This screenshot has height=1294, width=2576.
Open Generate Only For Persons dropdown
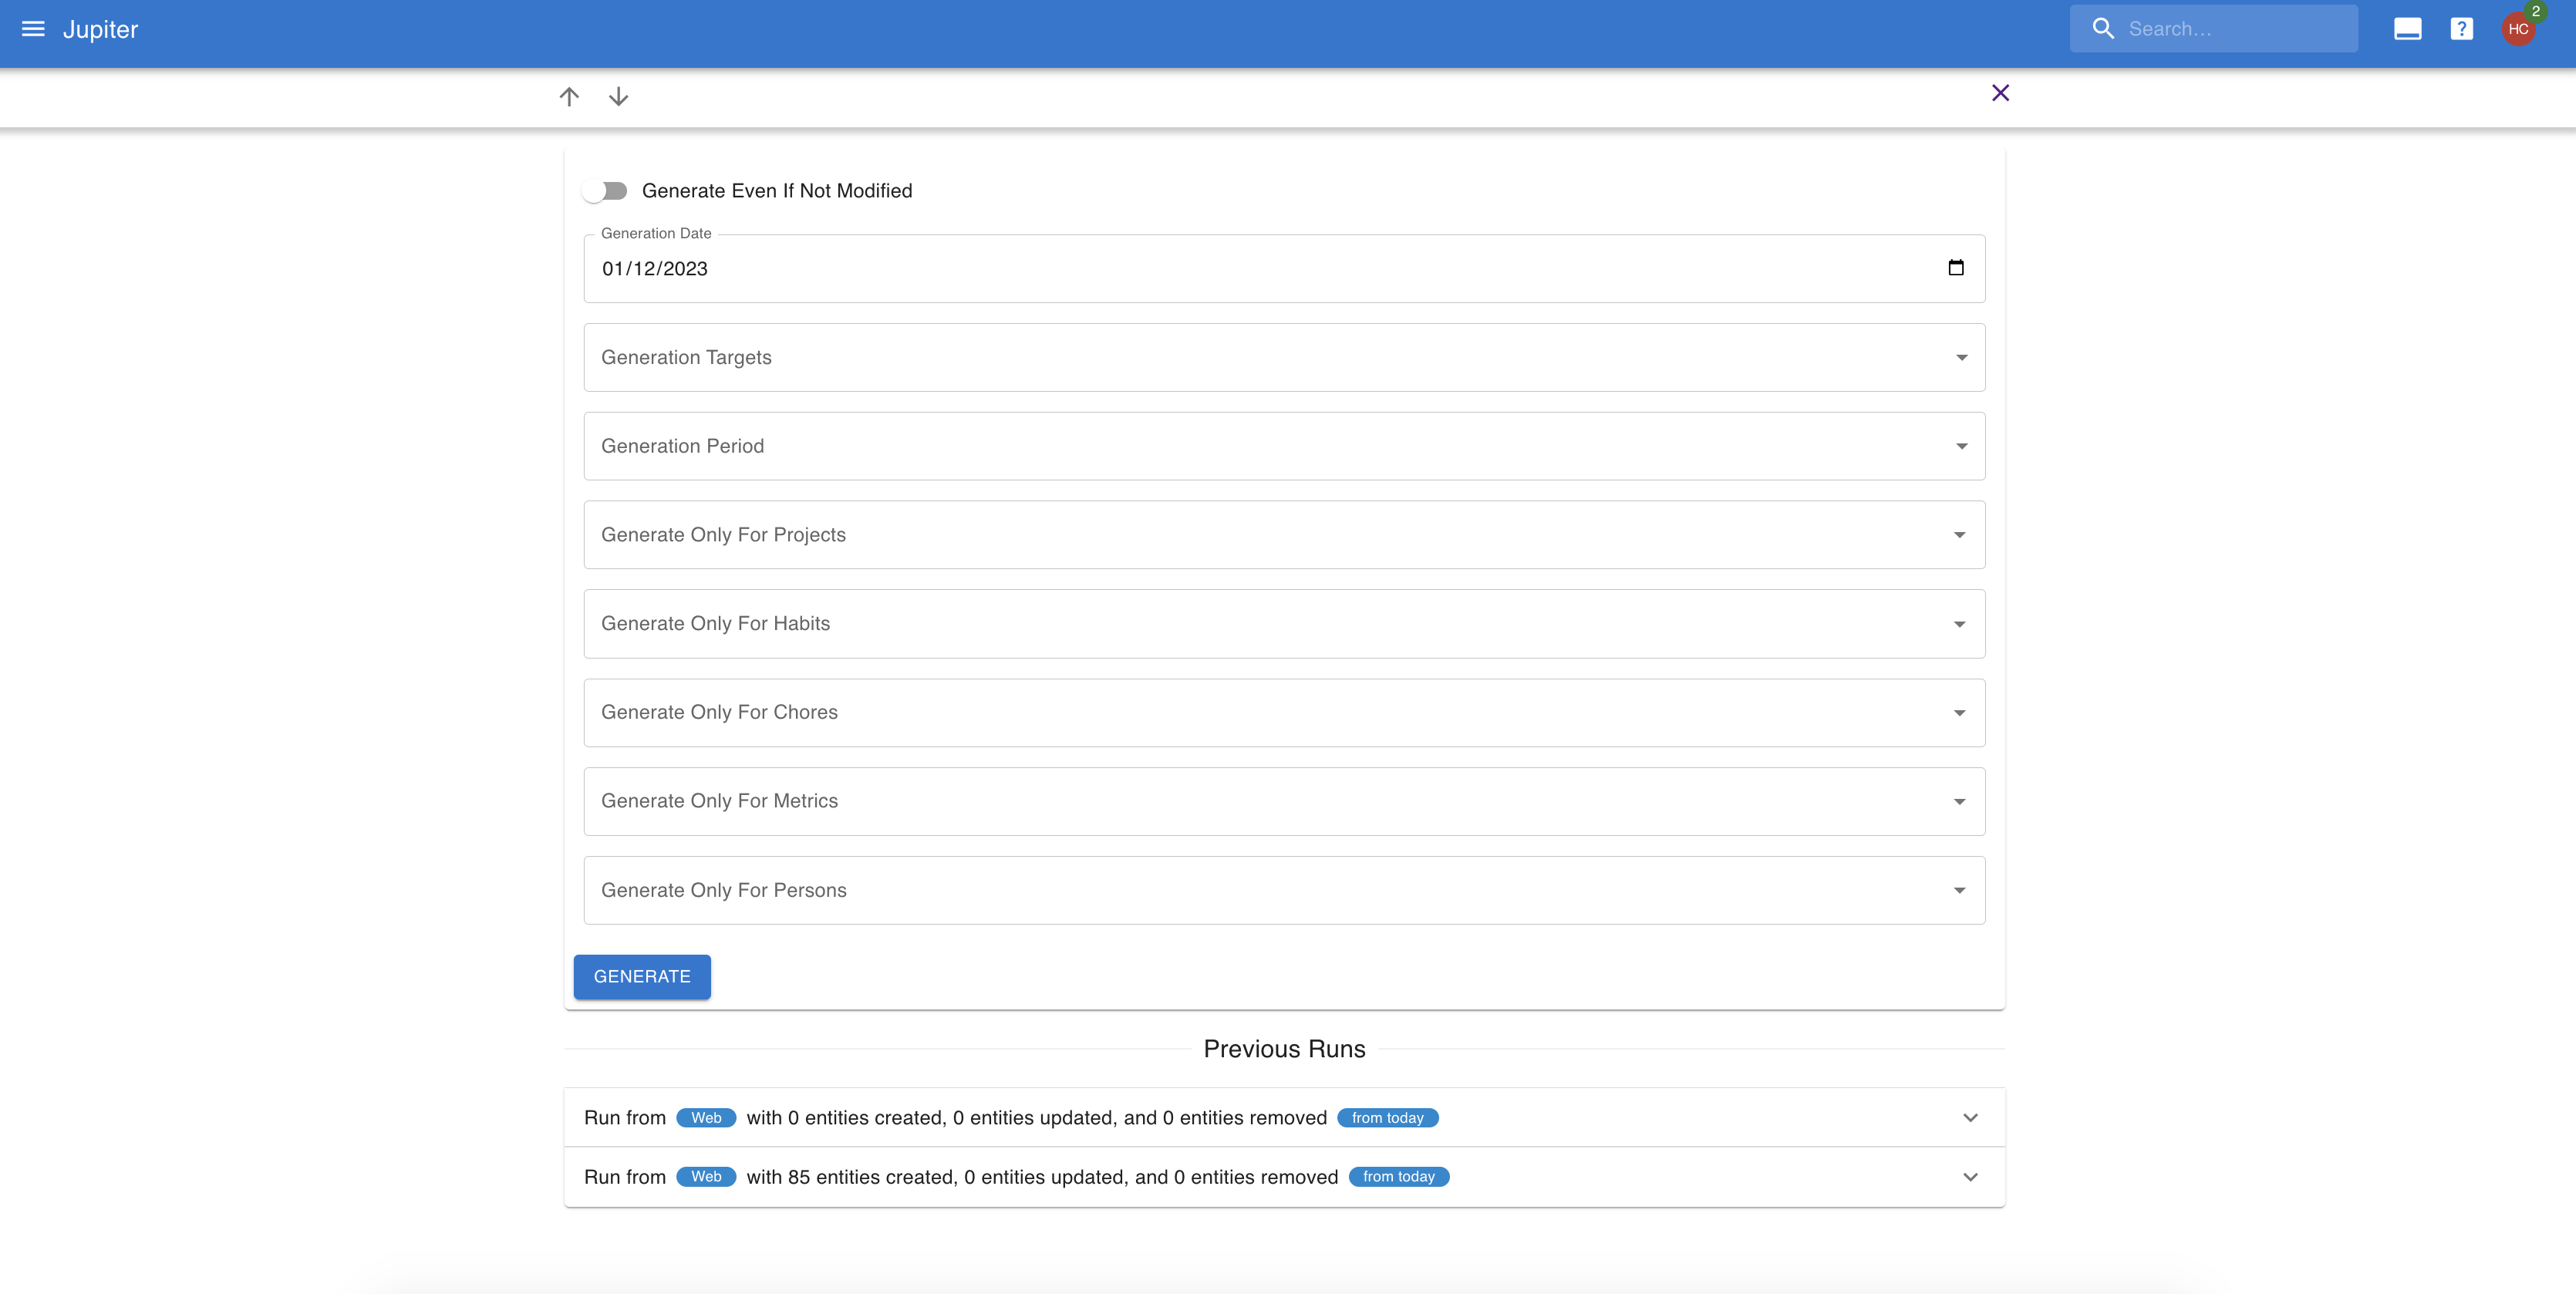point(1284,890)
